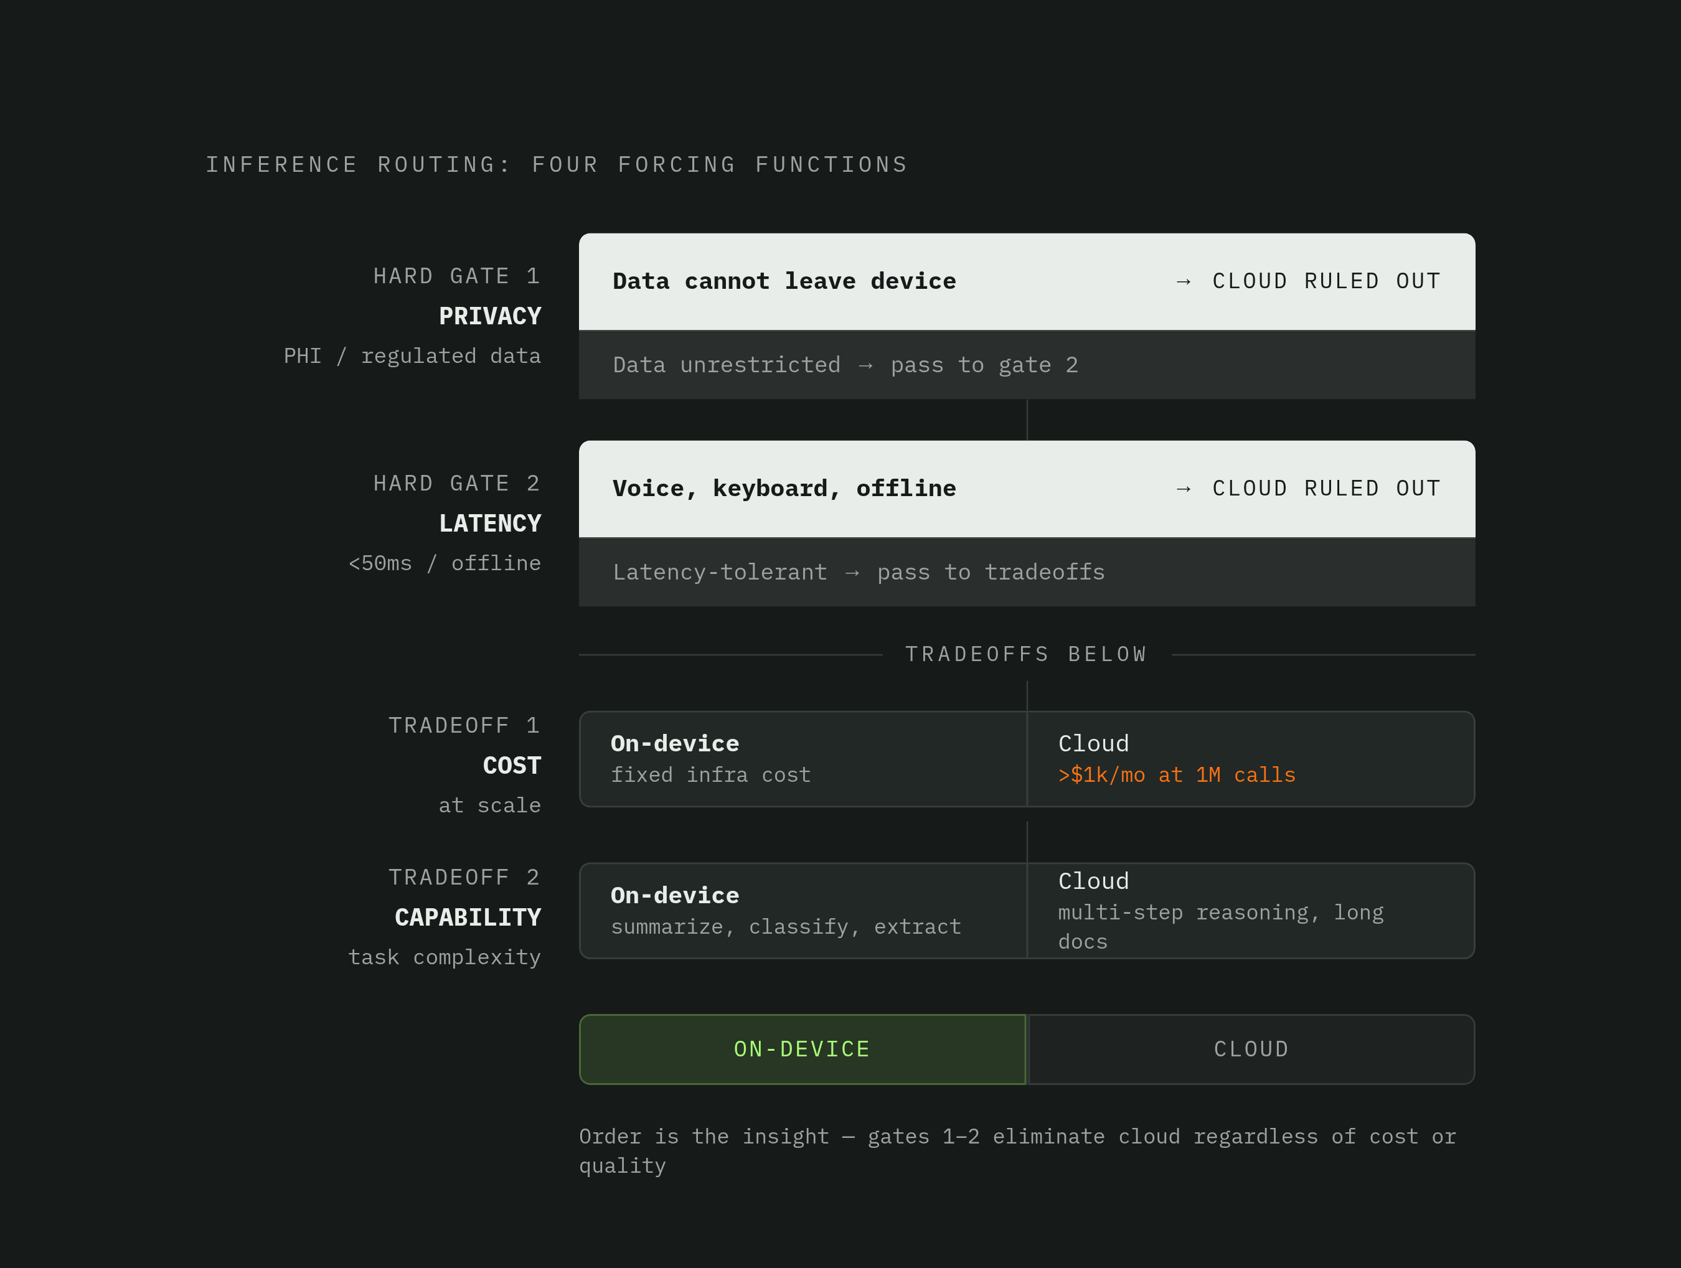Click 'Data unrestricted → pass to gate 2' row
The image size is (1681, 1268).
click(1027, 365)
